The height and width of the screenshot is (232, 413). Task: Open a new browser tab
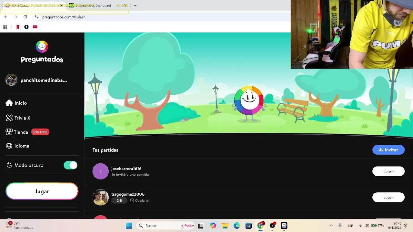(x=135, y=5)
